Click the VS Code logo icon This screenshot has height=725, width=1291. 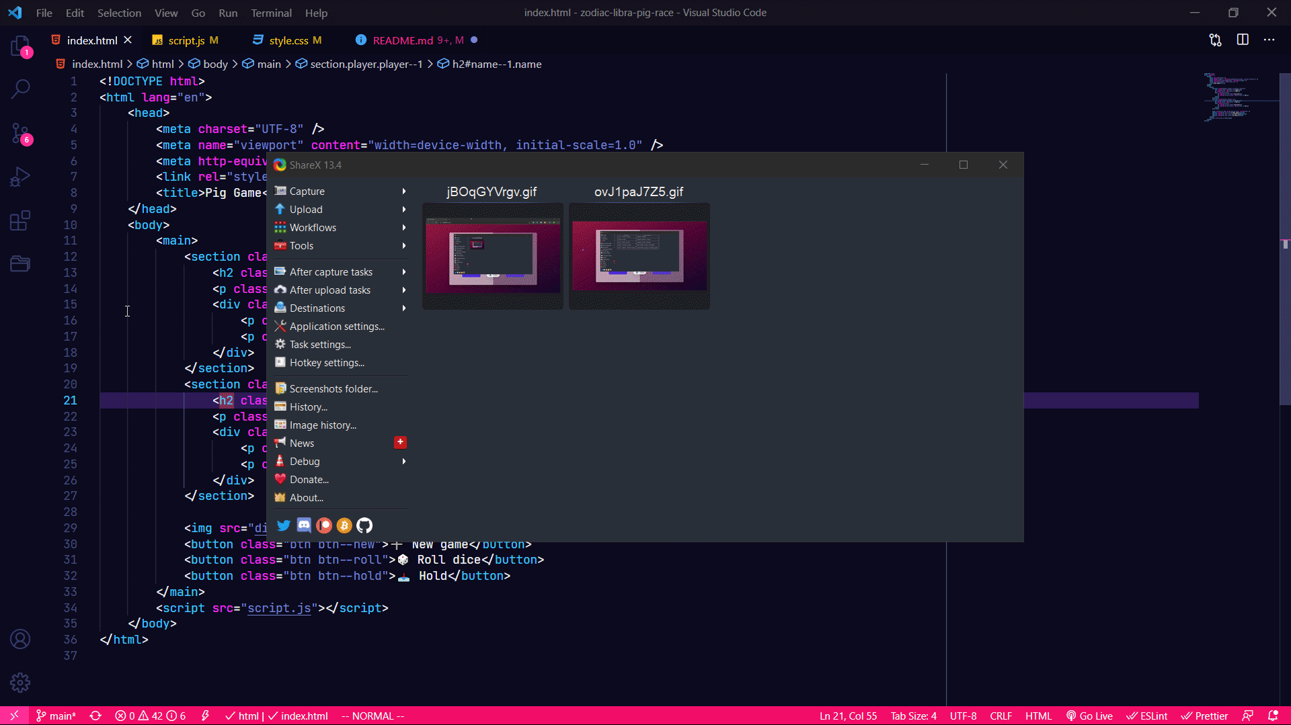15,13
